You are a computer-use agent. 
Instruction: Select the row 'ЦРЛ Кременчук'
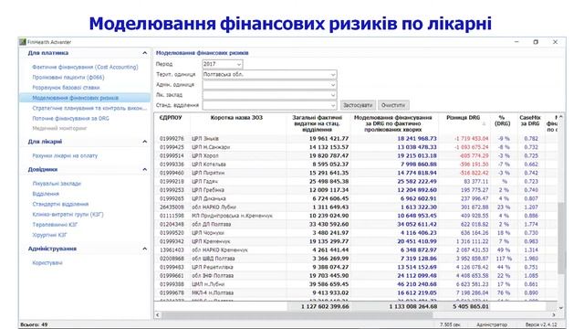point(356,241)
